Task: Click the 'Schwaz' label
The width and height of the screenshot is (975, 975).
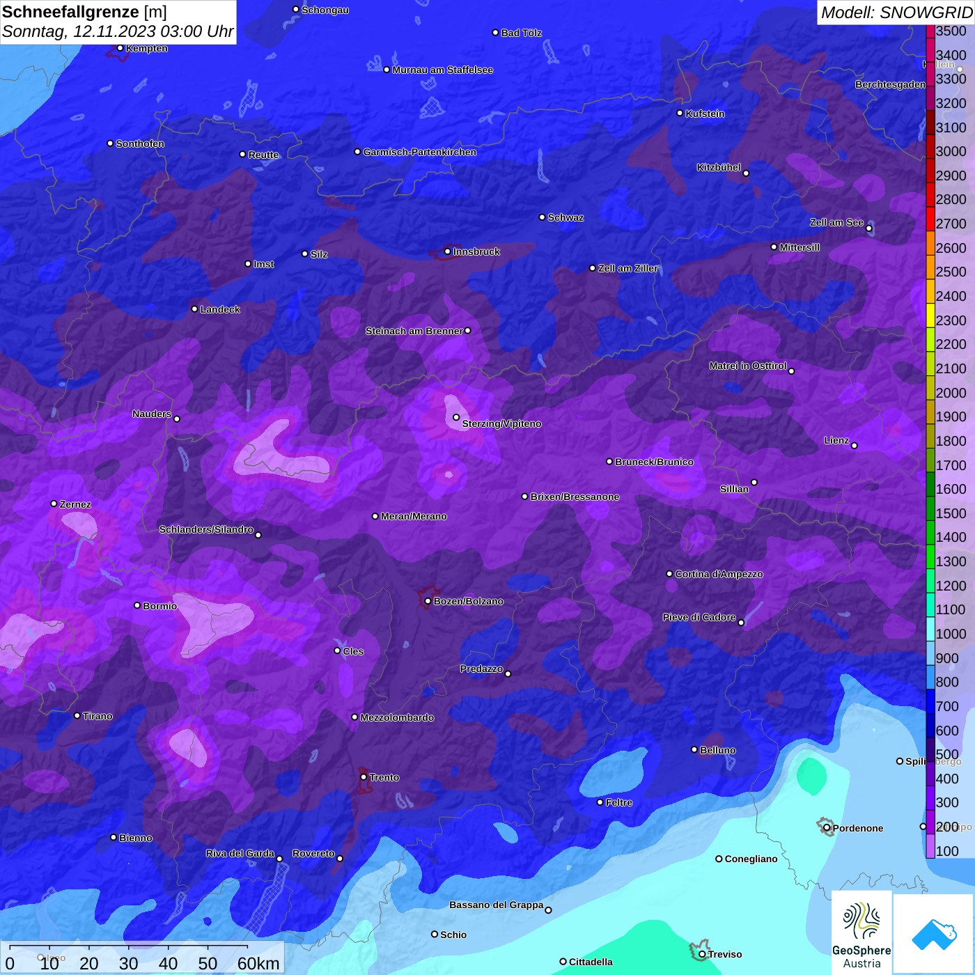Action: 565,217
